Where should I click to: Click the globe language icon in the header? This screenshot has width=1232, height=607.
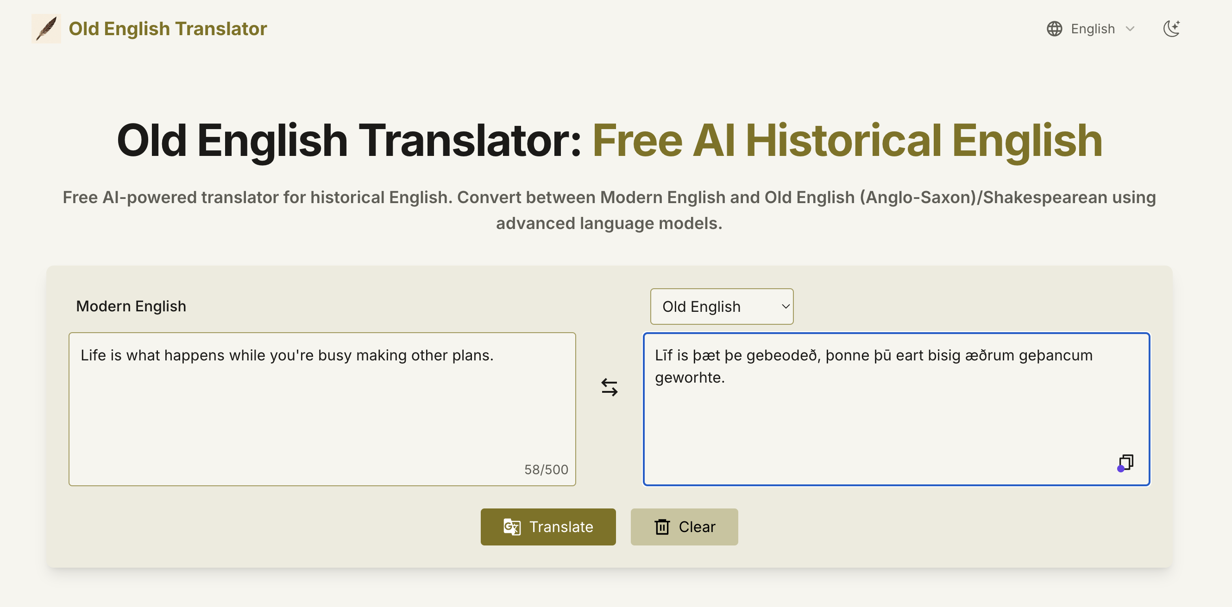tap(1055, 29)
